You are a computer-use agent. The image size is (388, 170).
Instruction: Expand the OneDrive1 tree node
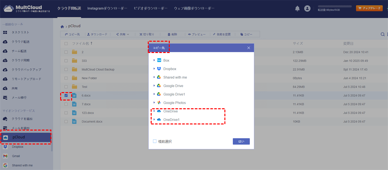154,120
